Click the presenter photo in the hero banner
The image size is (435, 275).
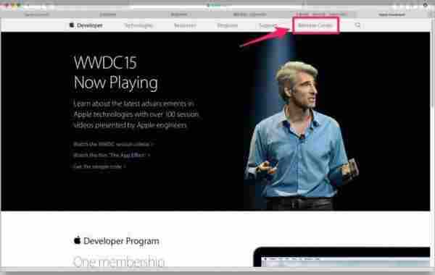[302, 135]
